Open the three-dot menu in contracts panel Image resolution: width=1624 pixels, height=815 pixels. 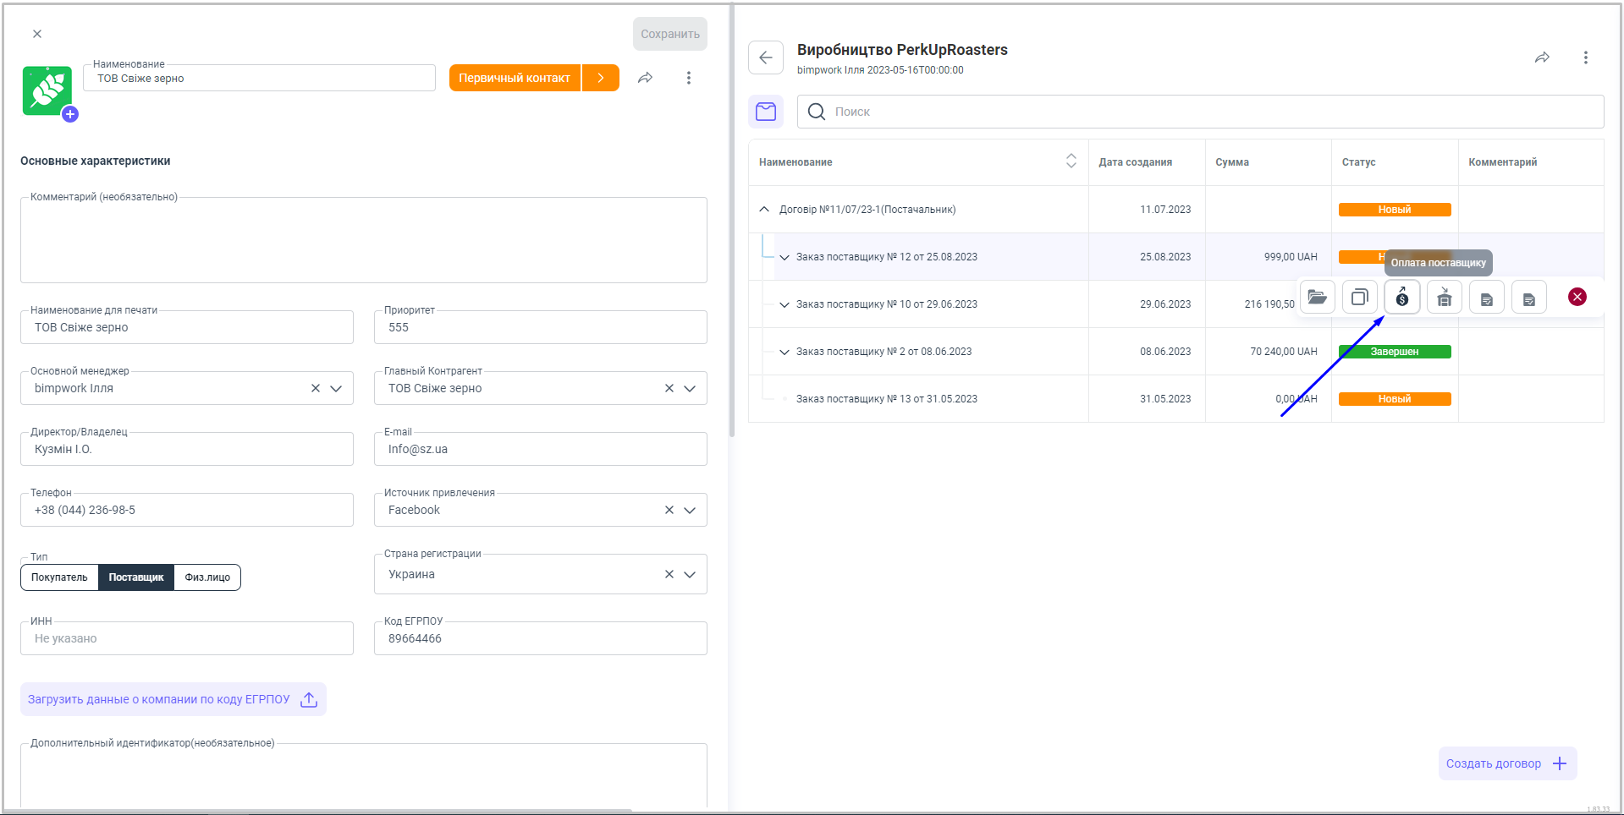(x=1585, y=57)
